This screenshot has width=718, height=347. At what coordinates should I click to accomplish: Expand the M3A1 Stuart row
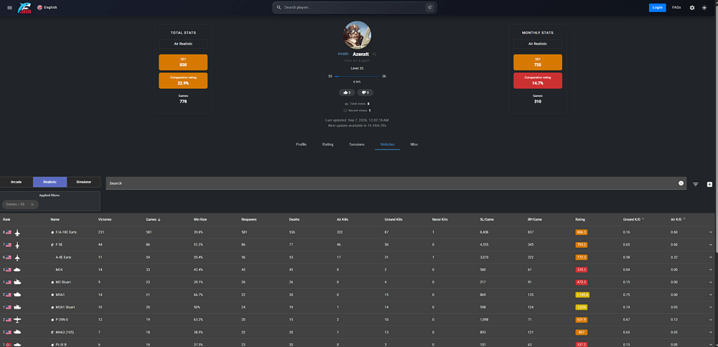[711, 307]
